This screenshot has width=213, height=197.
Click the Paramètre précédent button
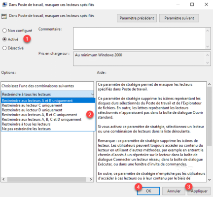(137, 18)
